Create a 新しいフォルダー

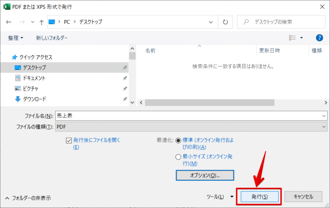click(x=52, y=38)
